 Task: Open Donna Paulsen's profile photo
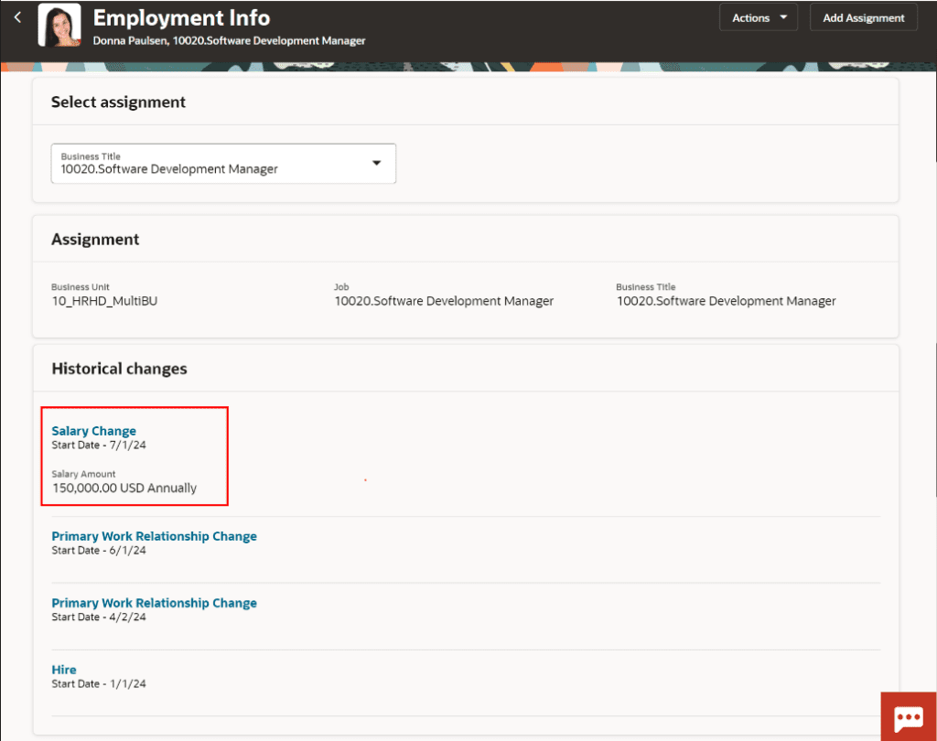tap(59, 25)
